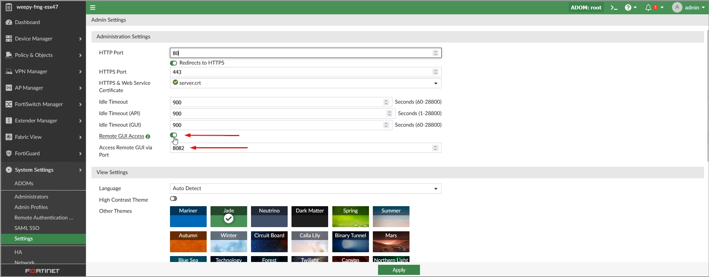Click the Extender Manager sidebar icon
The image size is (709, 277).
click(x=9, y=121)
